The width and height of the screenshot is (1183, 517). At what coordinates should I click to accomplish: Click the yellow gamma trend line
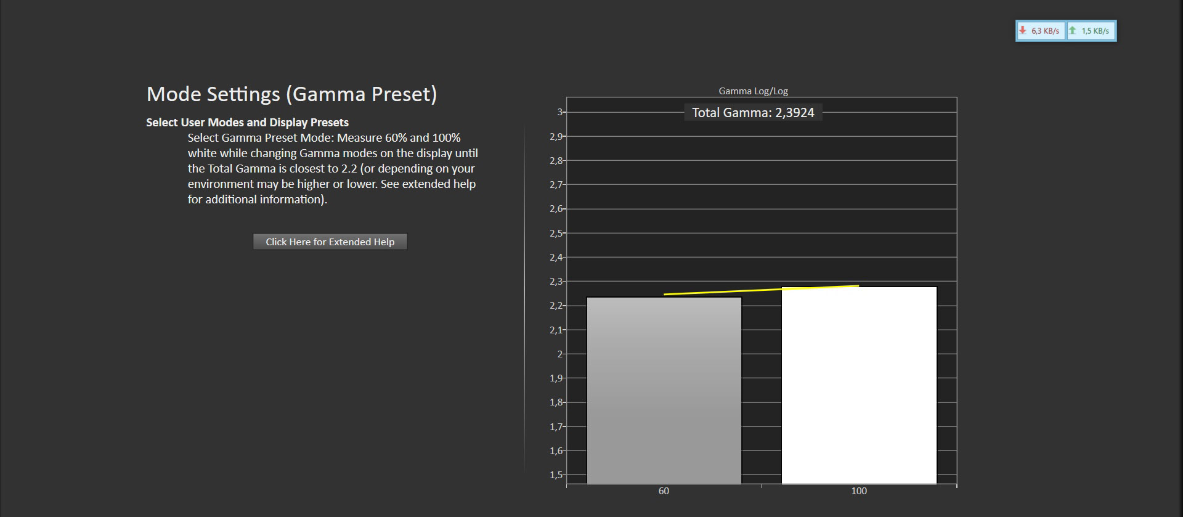(761, 290)
